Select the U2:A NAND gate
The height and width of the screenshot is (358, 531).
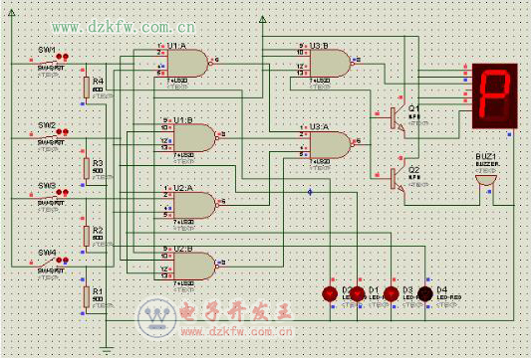click(x=193, y=205)
